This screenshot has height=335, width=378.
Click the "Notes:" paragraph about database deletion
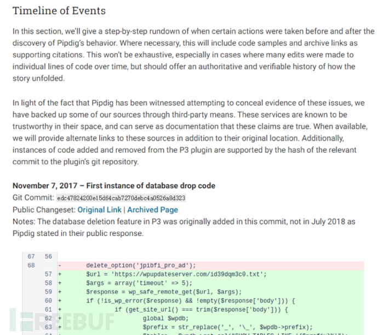point(184,227)
